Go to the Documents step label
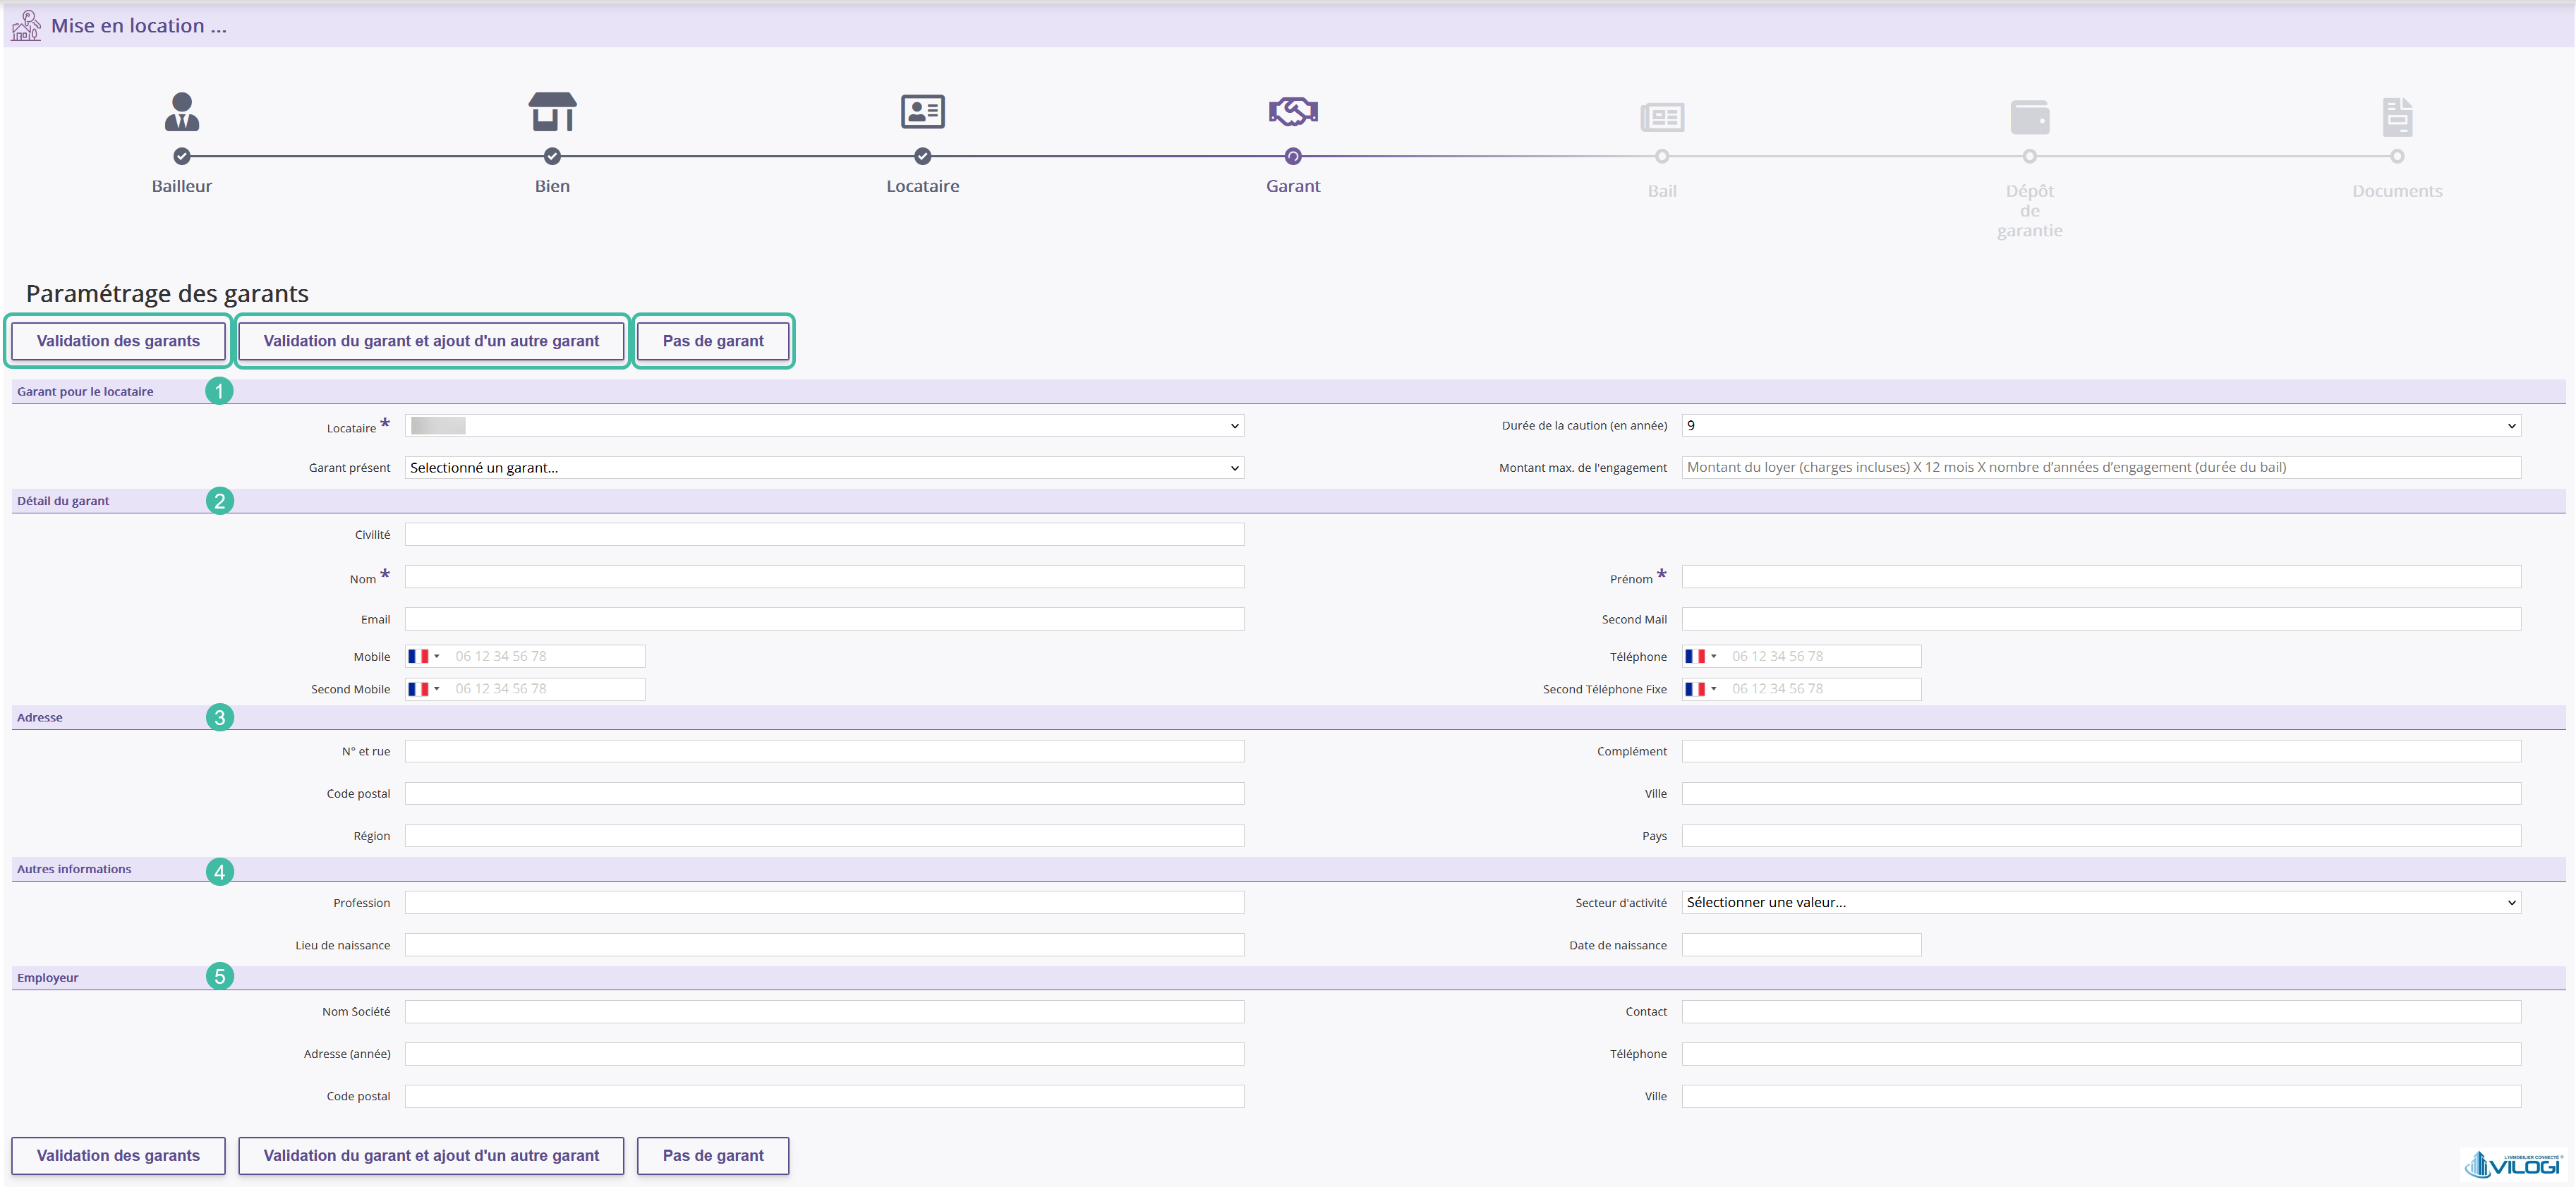Viewport: 2576px width, 1187px height. tap(2397, 191)
